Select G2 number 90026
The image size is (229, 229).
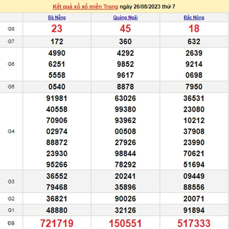[125, 199]
